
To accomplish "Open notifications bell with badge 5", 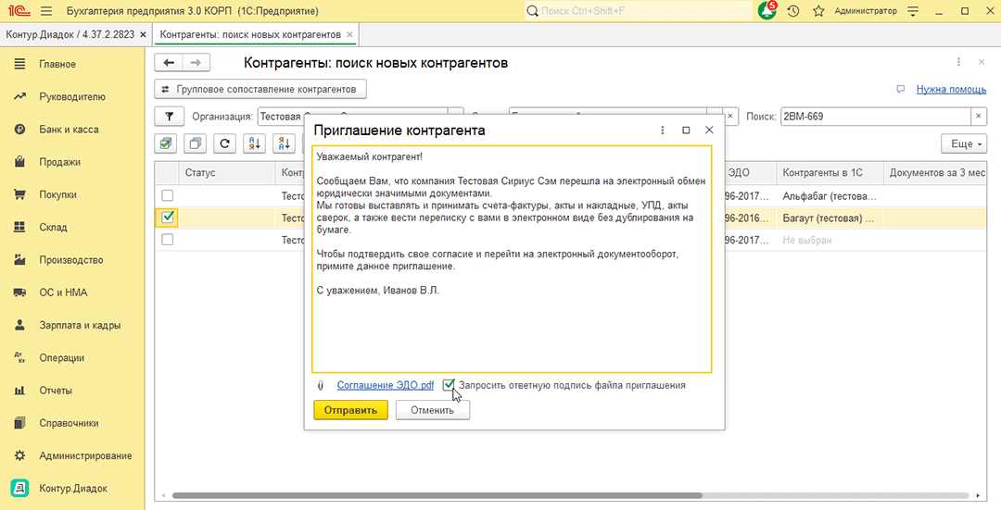I will click(767, 10).
